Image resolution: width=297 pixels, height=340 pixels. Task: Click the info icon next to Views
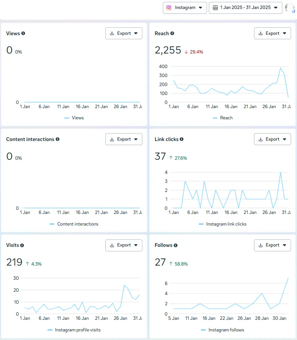pos(23,33)
